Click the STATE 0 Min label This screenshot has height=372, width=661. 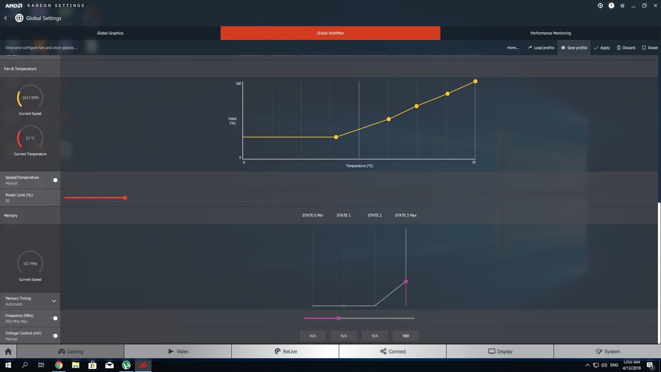(313, 215)
